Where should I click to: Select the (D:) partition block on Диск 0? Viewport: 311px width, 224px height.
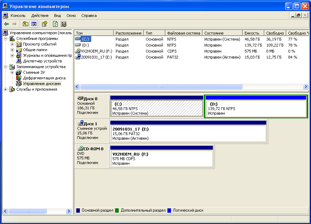[255, 108]
